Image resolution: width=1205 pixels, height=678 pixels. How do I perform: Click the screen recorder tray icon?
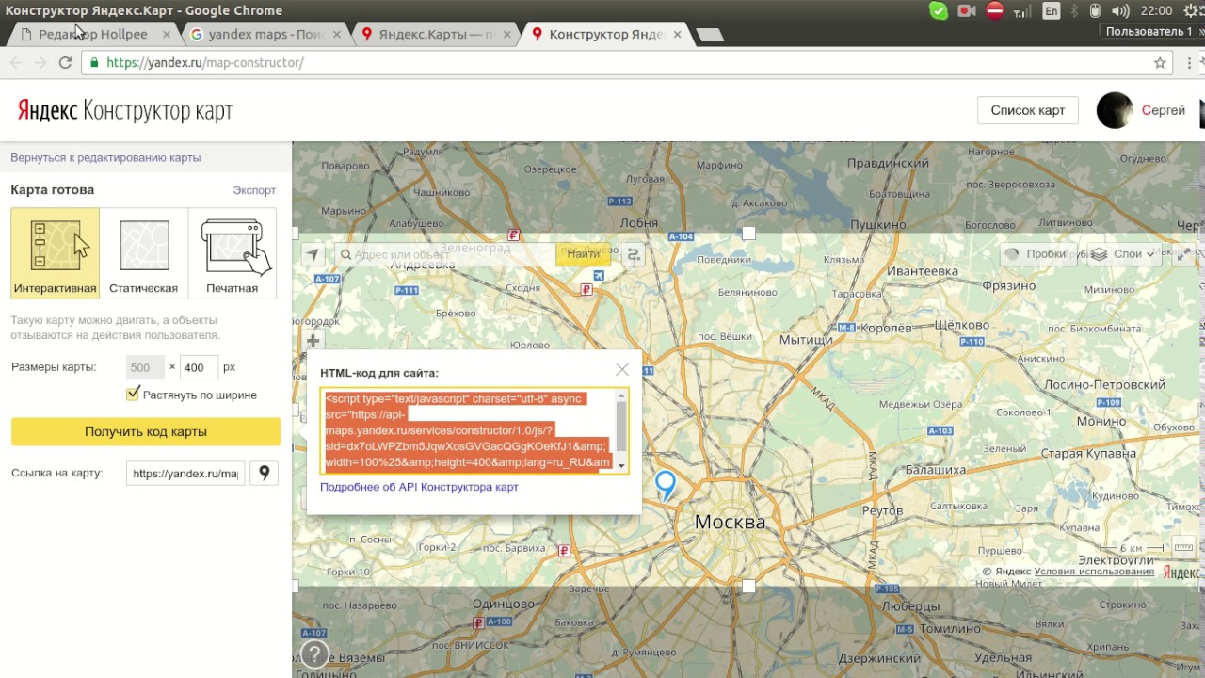pyautogui.click(x=967, y=10)
